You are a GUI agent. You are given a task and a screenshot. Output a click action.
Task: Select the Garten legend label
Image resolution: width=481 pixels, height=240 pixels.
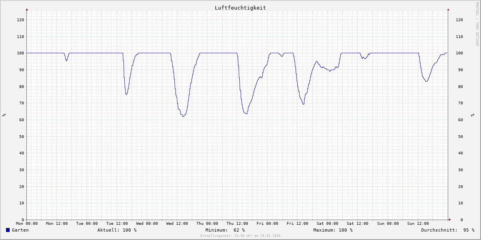20,230
